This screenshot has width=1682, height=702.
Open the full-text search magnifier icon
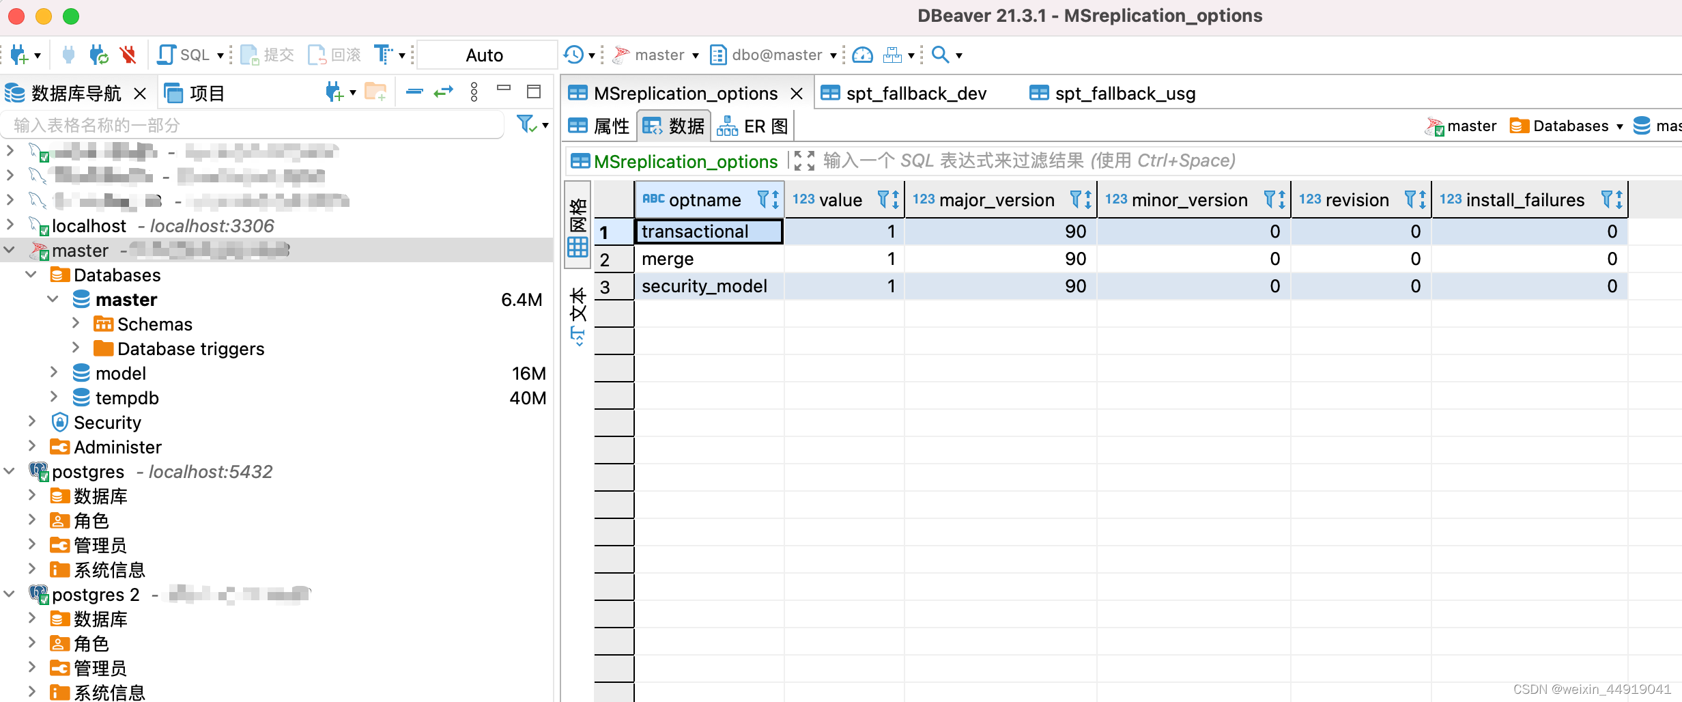coord(939,55)
